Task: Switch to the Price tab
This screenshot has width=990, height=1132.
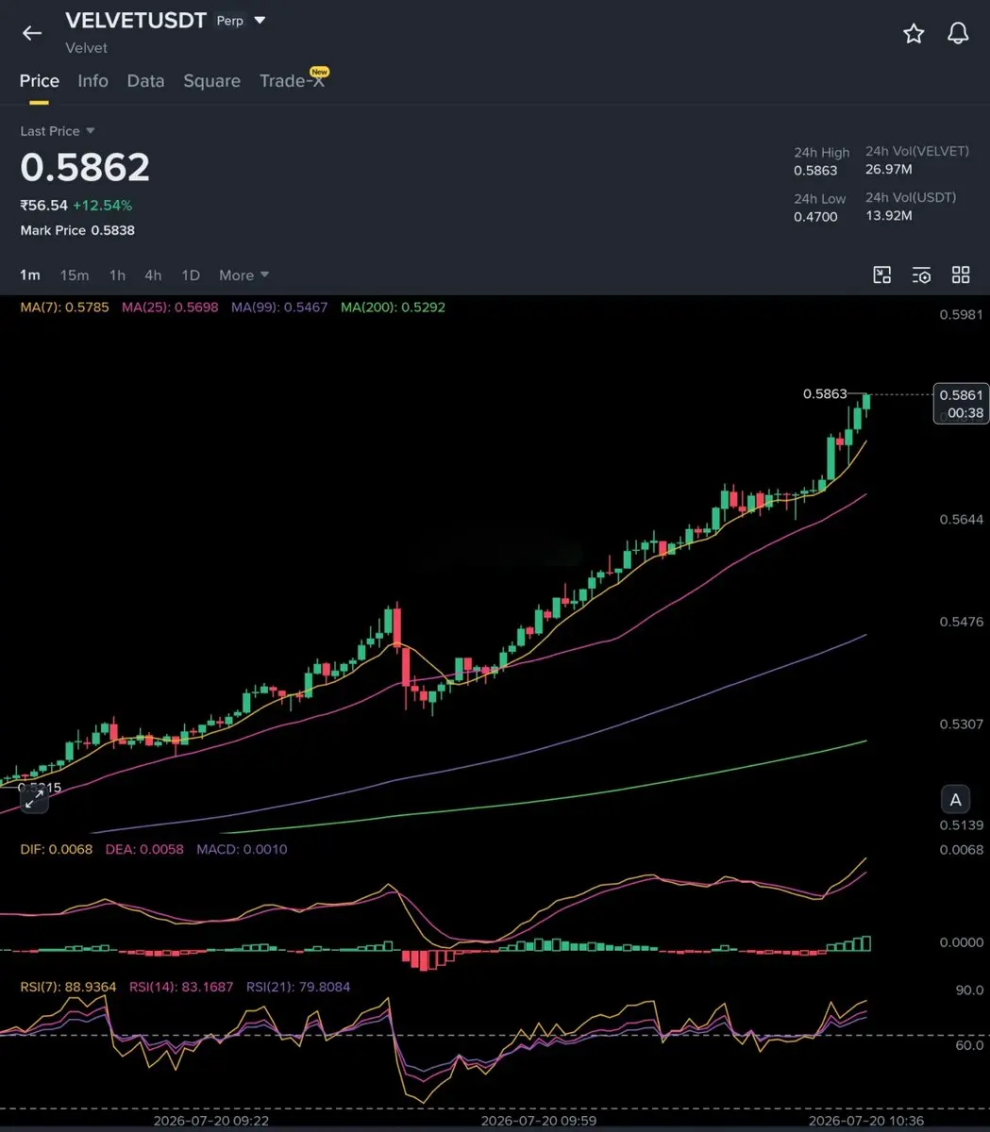Action: pos(40,81)
